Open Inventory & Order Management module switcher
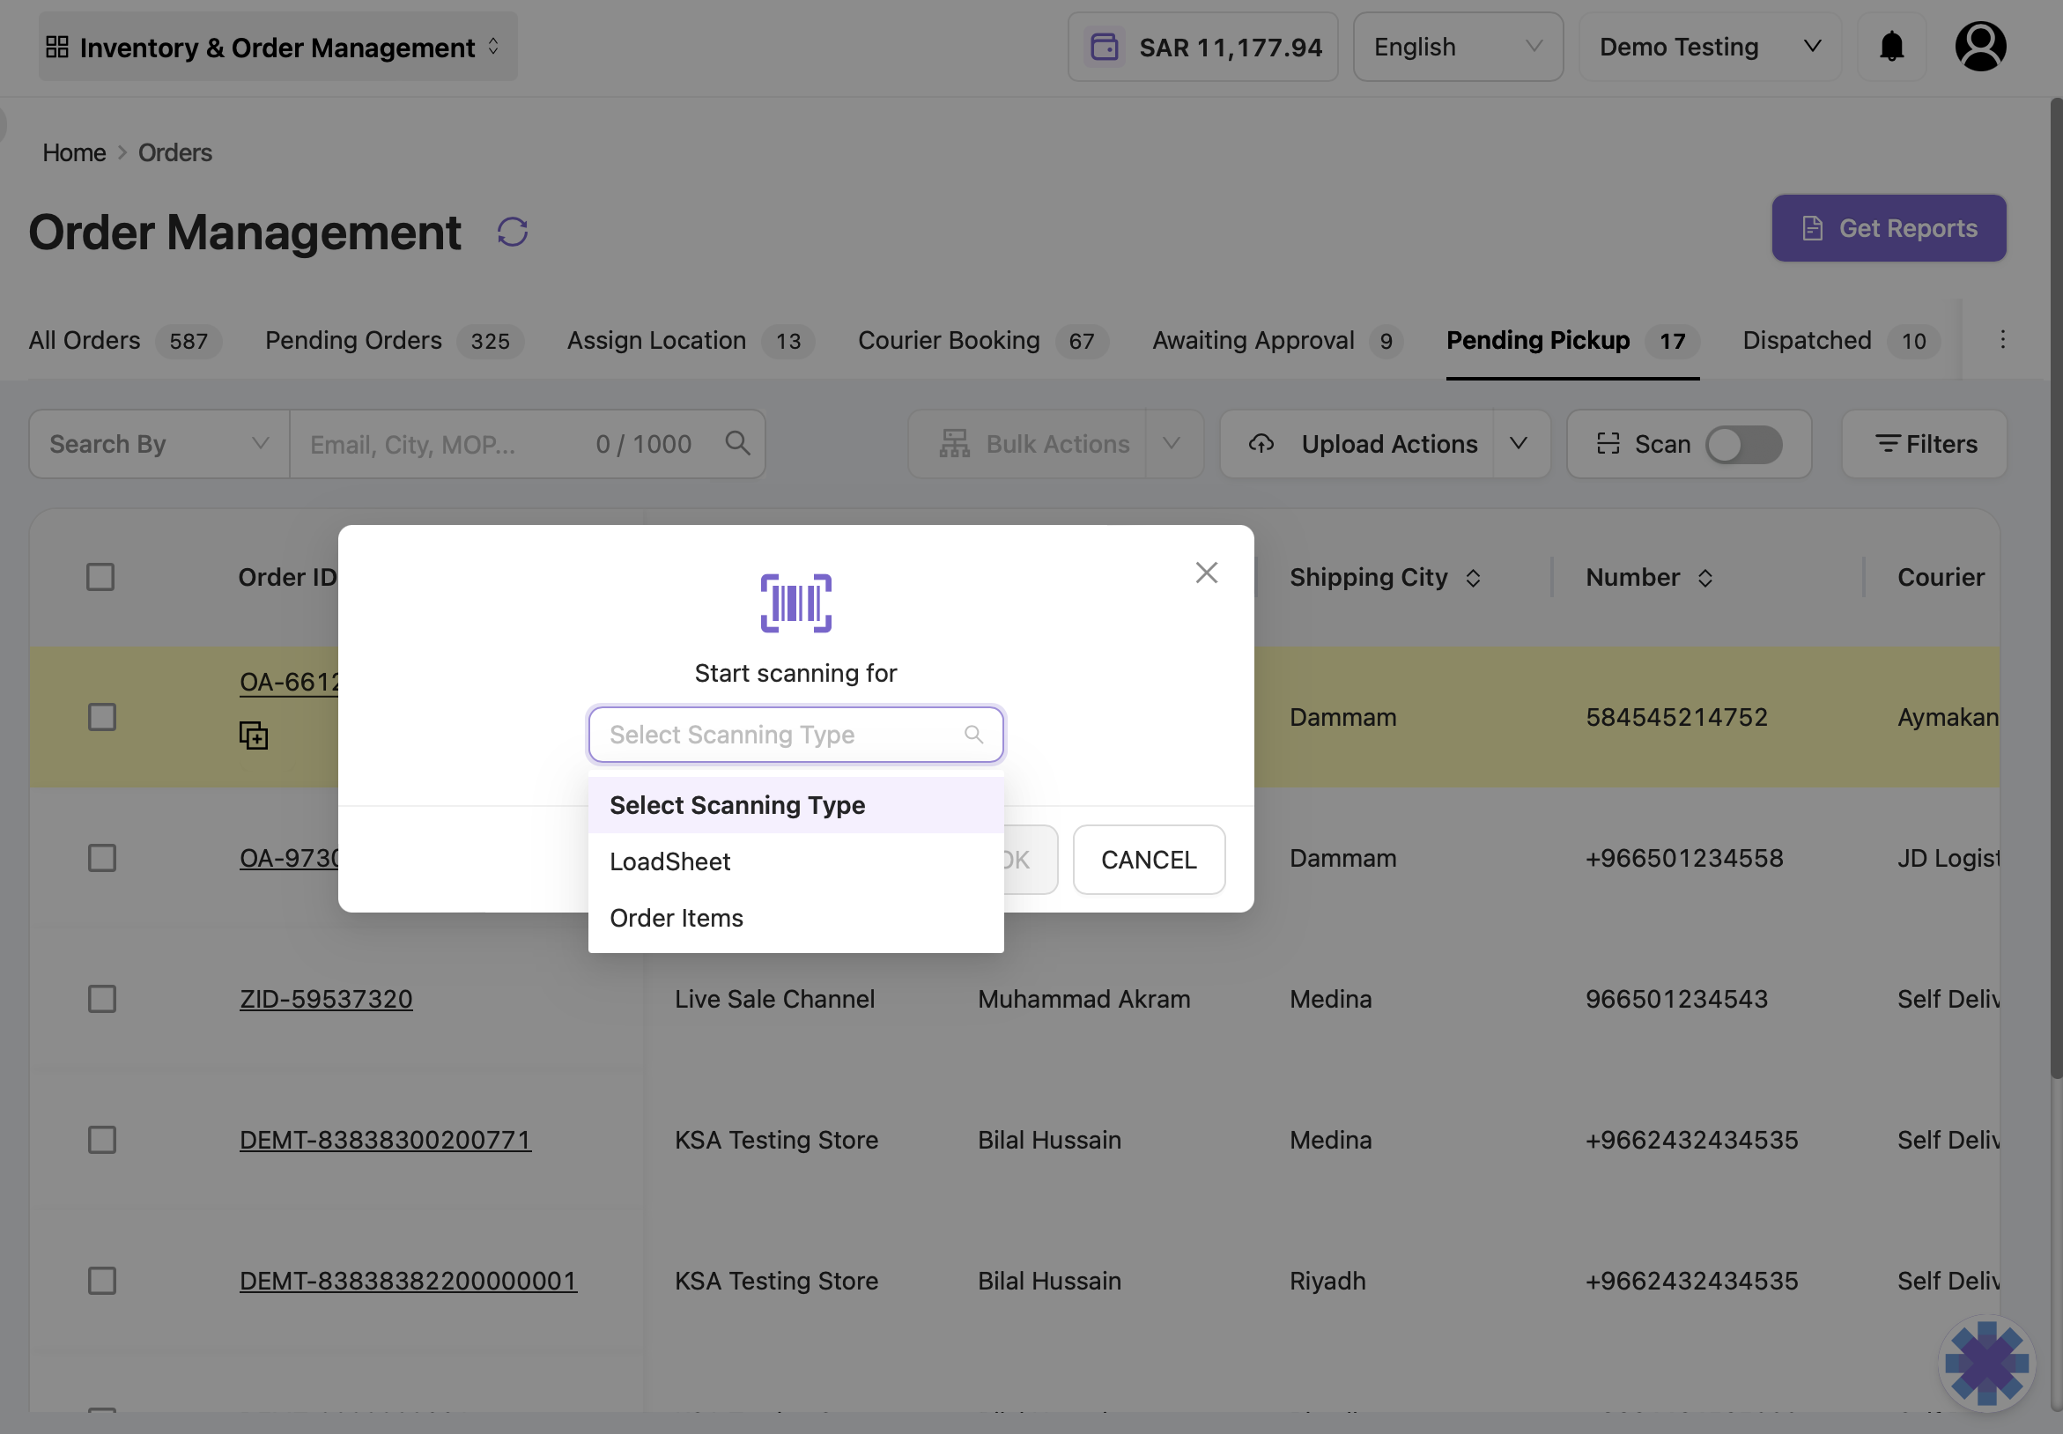The image size is (2063, 1434). pos(277,47)
